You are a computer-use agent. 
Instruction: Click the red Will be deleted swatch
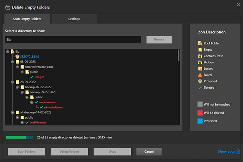pyautogui.click(x=200, y=113)
